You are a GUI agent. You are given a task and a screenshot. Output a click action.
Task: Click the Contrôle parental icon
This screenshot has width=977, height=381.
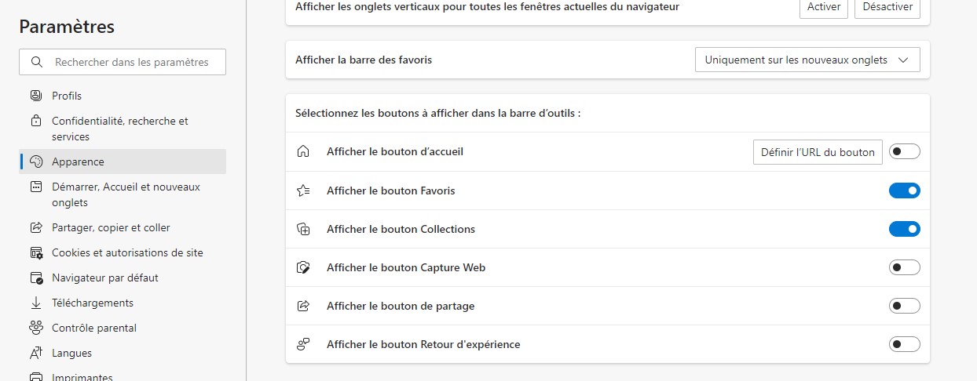pos(36,328)
